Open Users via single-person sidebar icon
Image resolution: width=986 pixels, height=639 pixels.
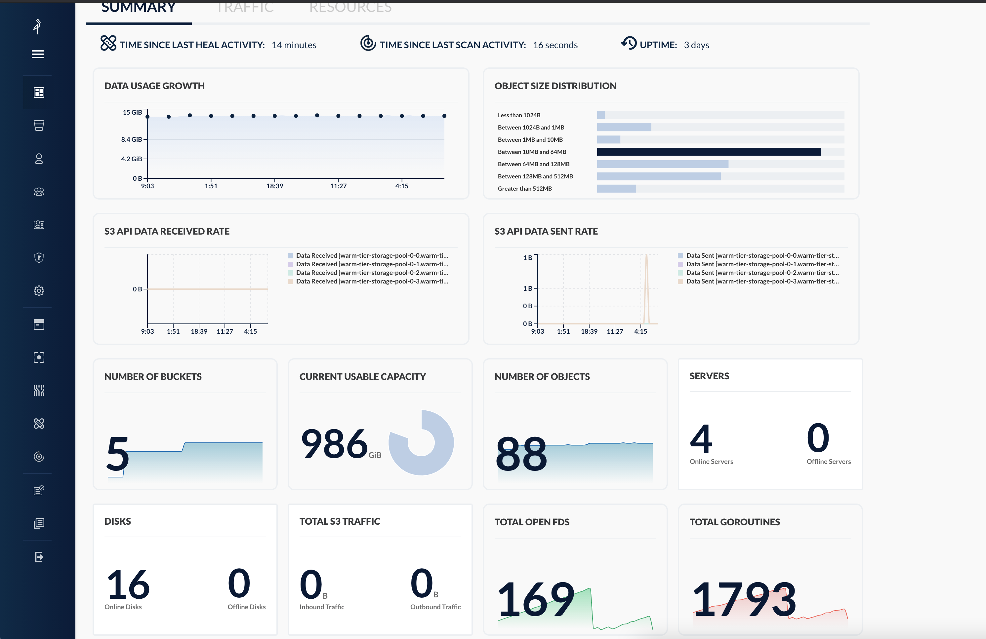tap(39, 159)
